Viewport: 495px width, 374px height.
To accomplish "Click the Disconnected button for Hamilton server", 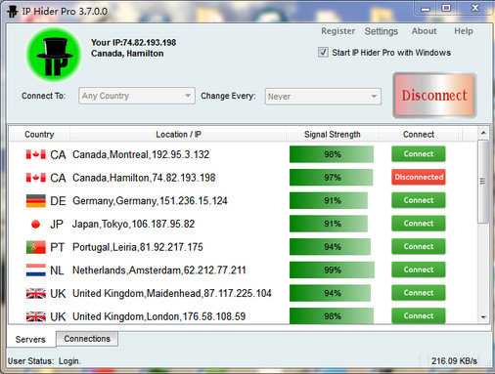I will [419, 177].
